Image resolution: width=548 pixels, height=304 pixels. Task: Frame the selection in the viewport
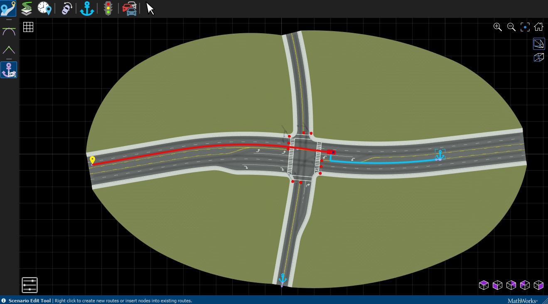(x=525, y=27)
